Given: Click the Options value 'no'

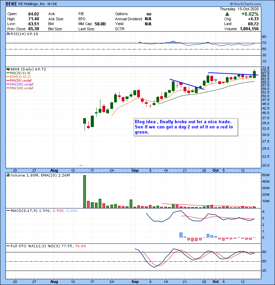Looking at the screenshot, I should coord(149,14).
